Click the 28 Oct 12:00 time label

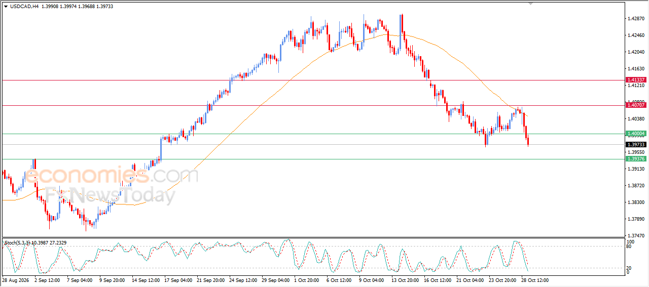coord(535,280)
